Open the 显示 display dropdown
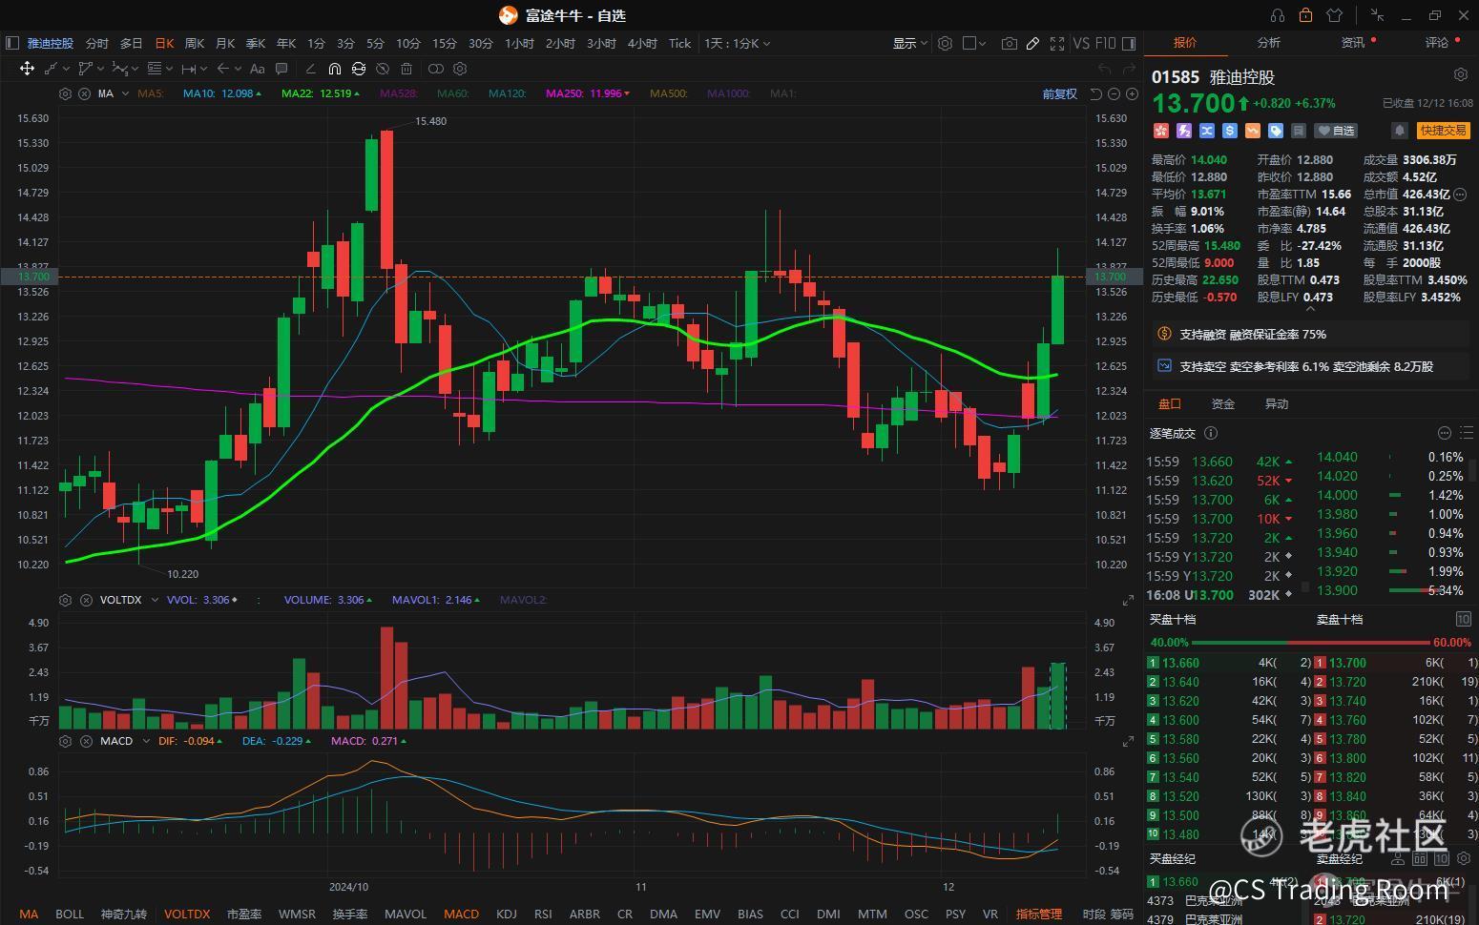Image resolution: width=1479 pixels, height=925 pixels. 910,43
